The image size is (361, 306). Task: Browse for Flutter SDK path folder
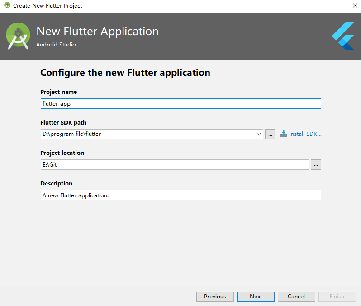coord(270,134)
